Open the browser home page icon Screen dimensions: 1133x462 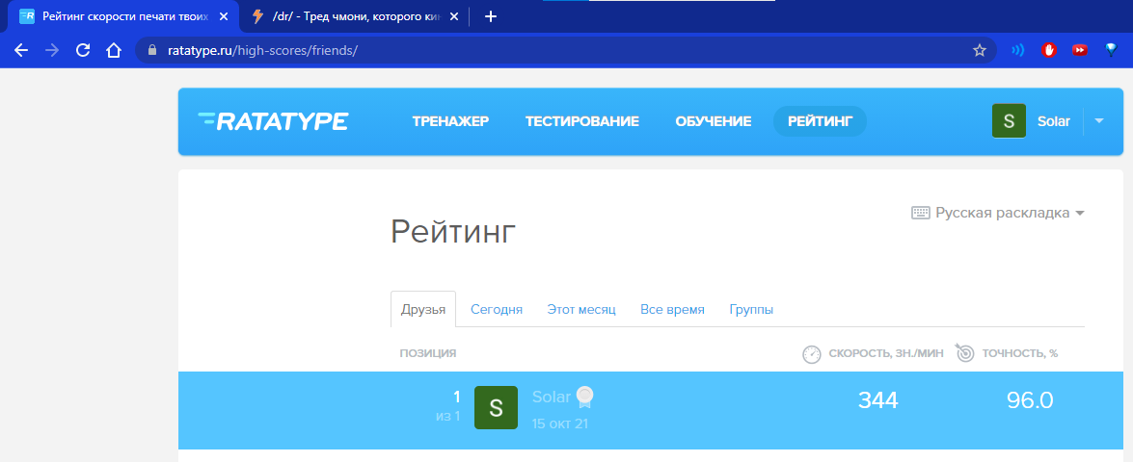114,50
